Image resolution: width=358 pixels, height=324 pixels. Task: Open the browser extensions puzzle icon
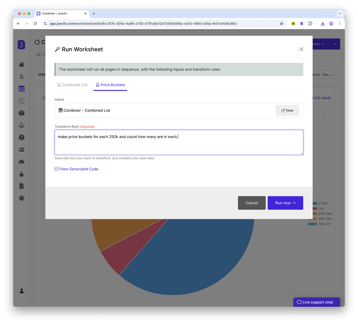[310, 23]
